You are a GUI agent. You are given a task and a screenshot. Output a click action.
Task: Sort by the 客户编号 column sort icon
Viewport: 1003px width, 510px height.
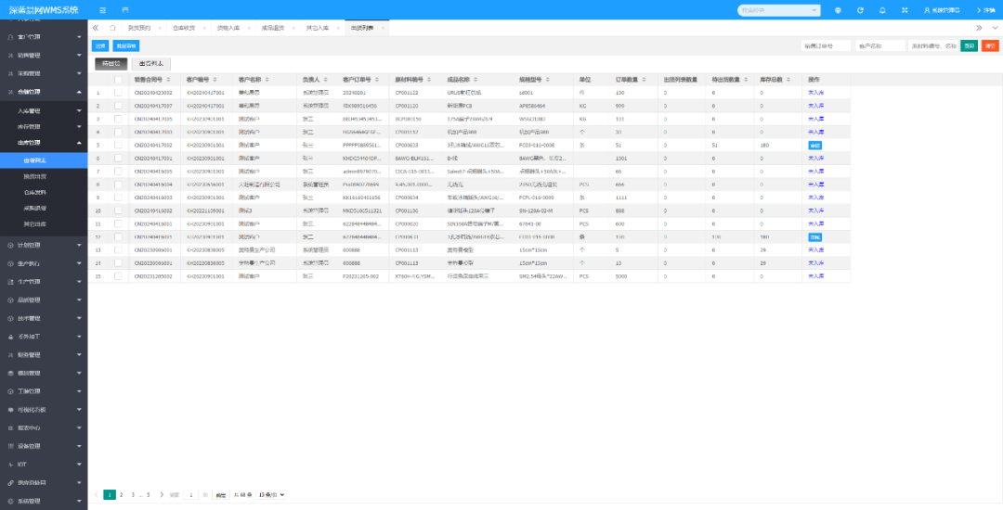(215, 80)
